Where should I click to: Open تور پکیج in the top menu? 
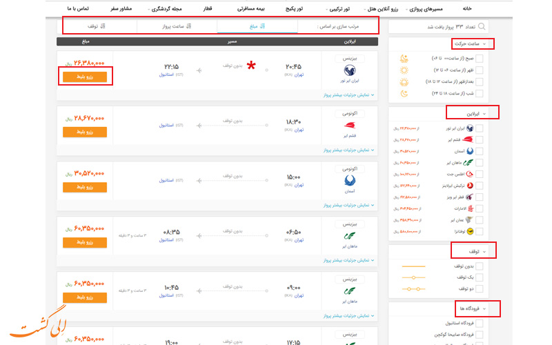click(x=294, y=8)
